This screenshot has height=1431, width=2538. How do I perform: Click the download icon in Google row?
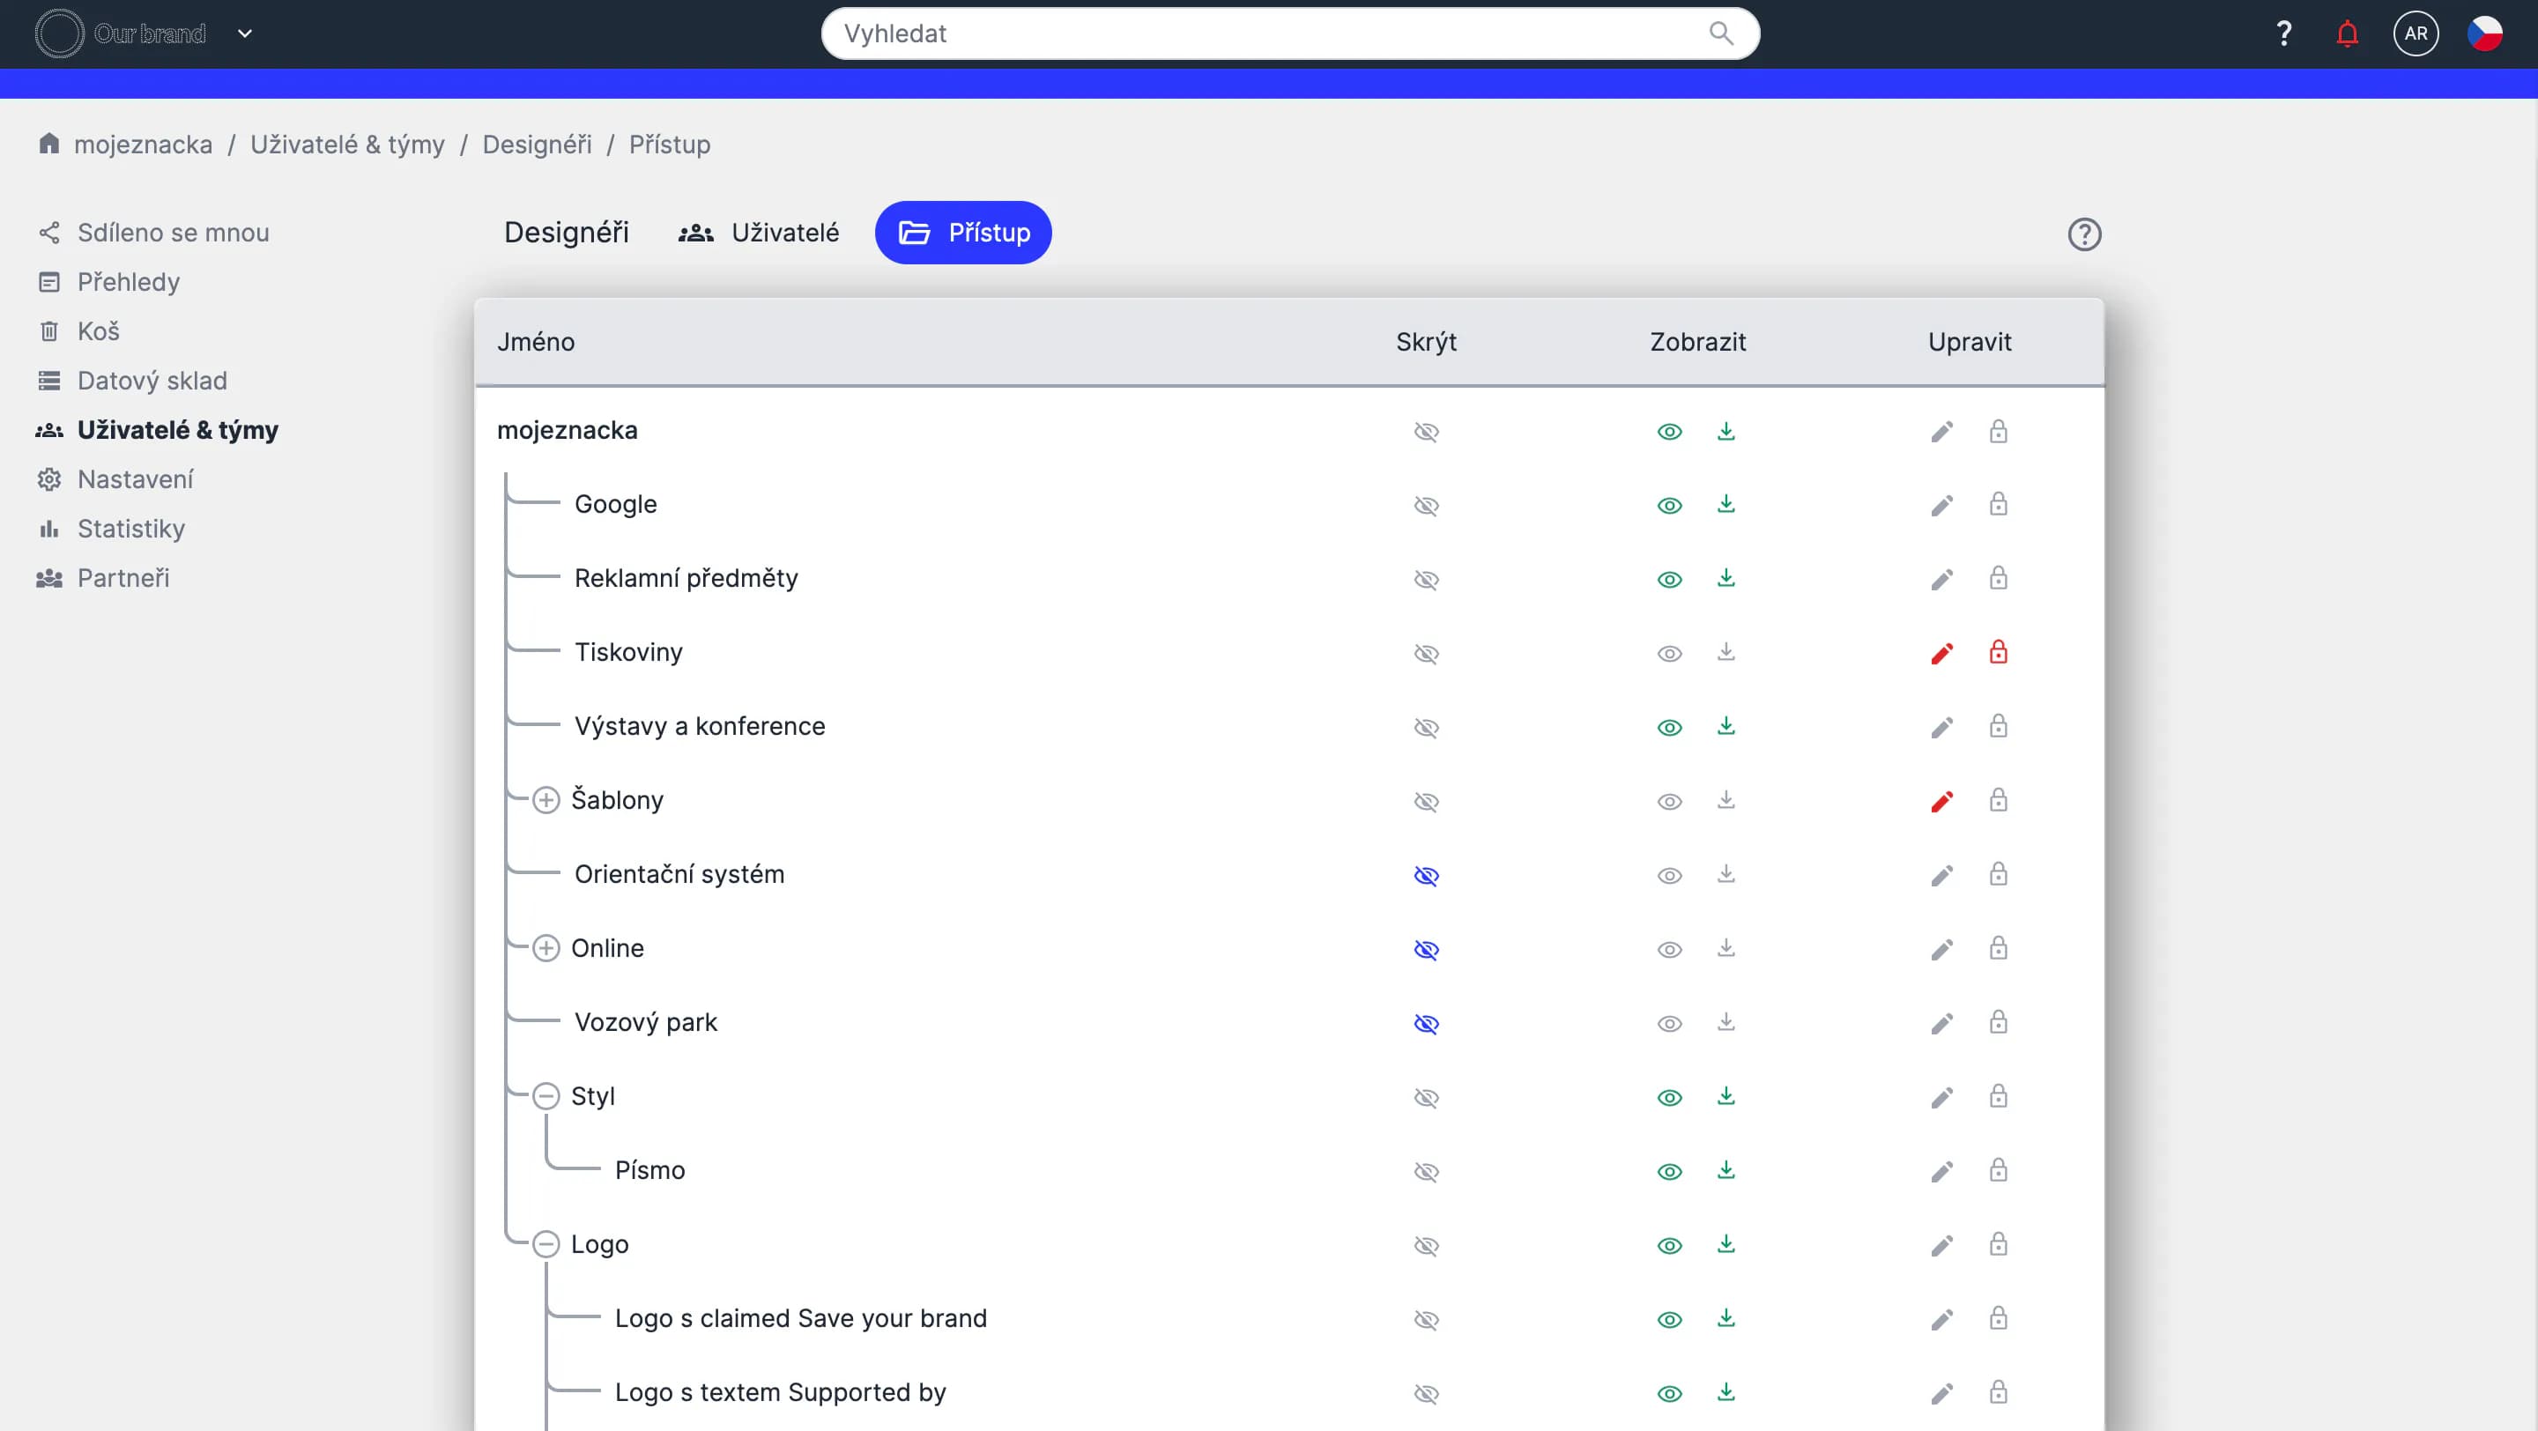click(x=1725, y=504)
